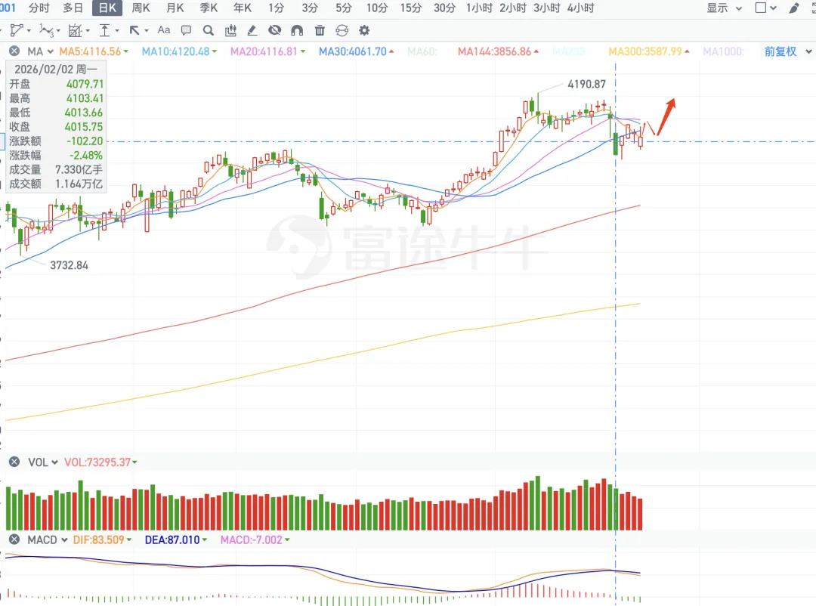The height and width of the screenshot is (606, 816).
Task: Switch to 年K yearly chart
Action: (243, 8)
